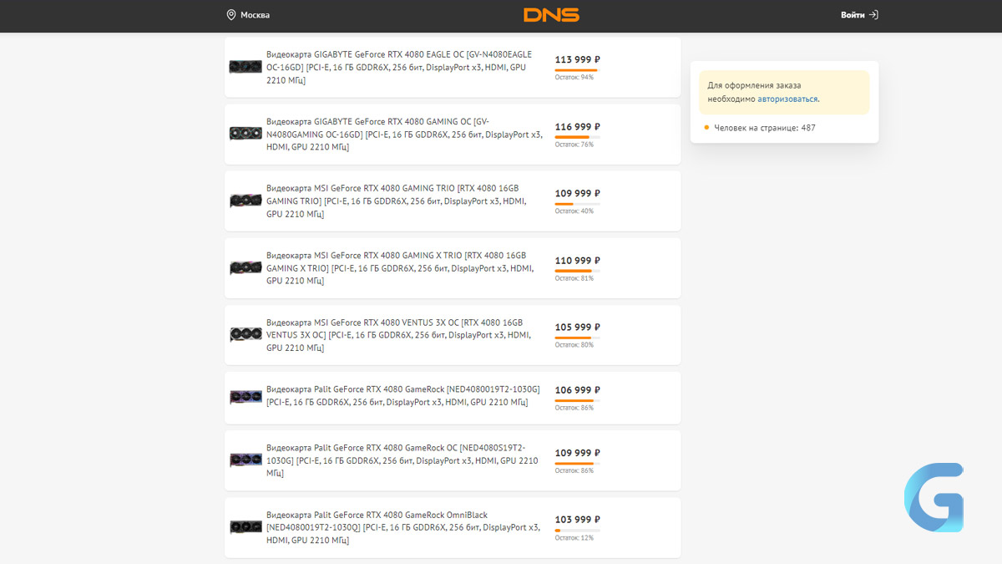
Task: Open the GIGABYTE RTX 4080 EAGLE OC product title
Action: tap(399, 67)
